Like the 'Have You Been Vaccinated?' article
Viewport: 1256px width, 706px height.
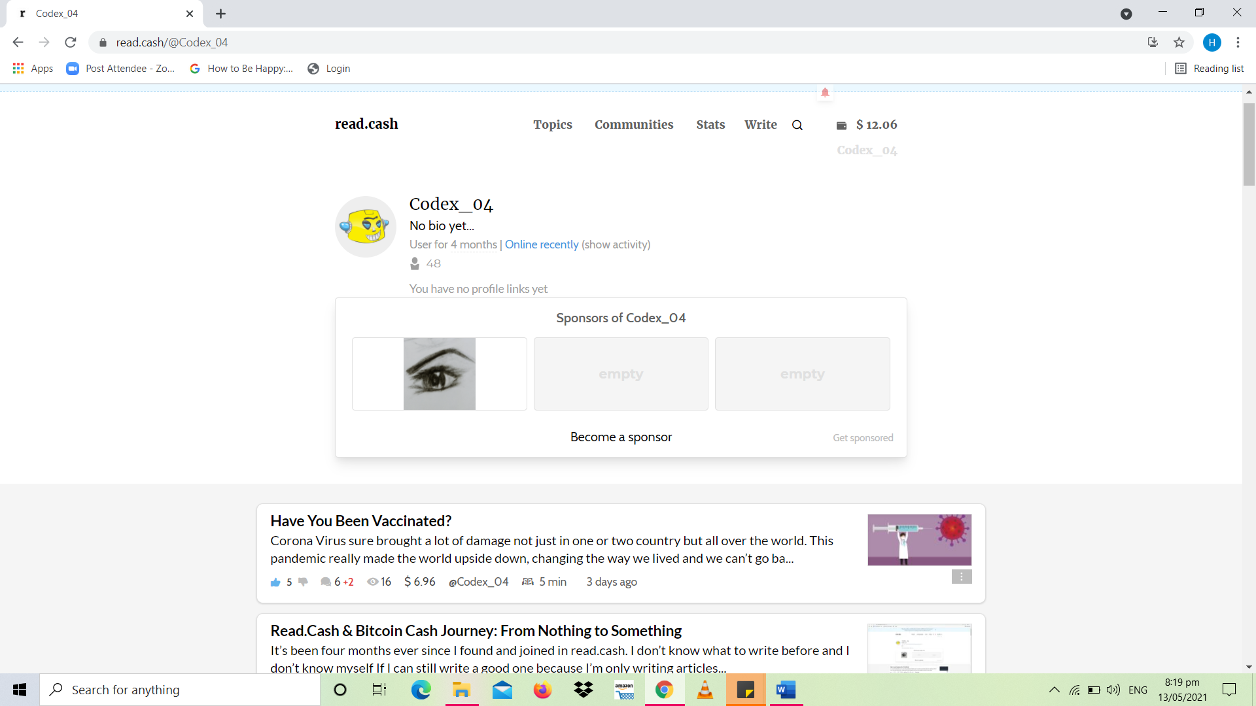275,582
